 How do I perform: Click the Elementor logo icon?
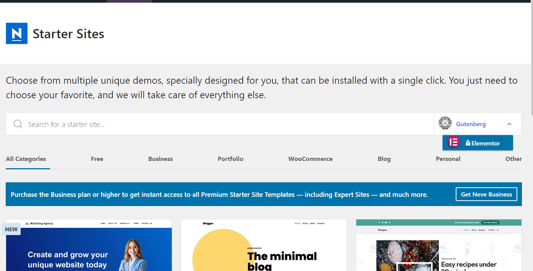454,142
